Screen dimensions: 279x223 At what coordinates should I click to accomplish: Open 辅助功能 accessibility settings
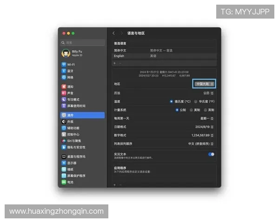tap(71, 128)
